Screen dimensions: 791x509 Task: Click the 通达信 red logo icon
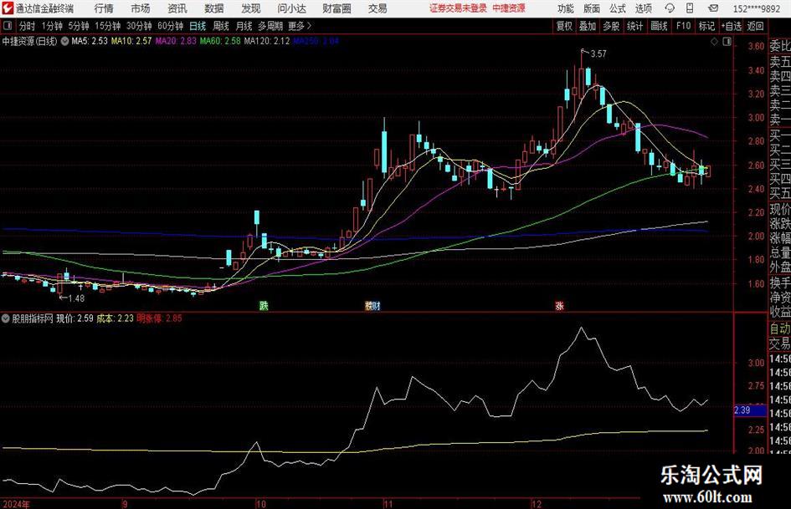[8, 8]
